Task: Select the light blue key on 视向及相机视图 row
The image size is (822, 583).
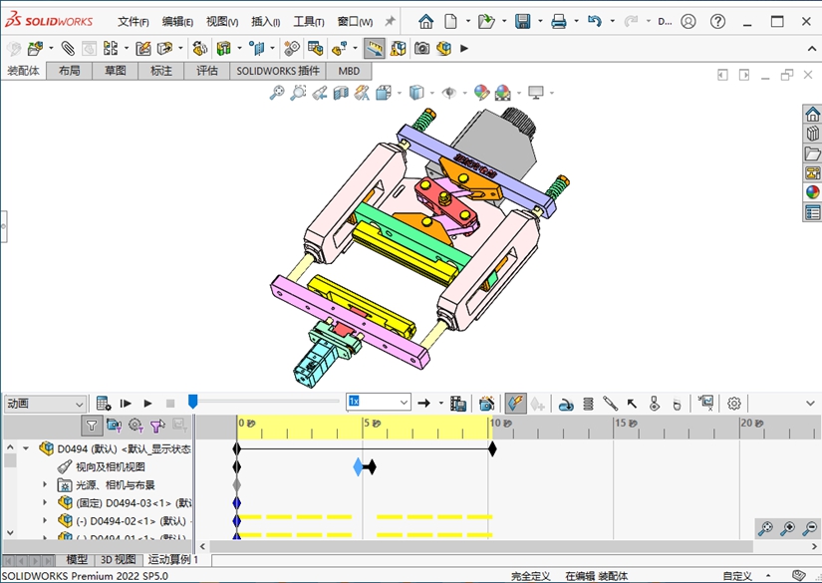Action: pos(358,466)
